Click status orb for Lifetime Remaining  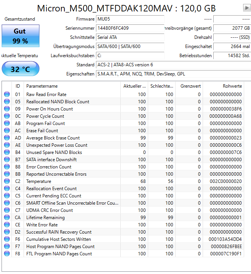coord(7,217)
